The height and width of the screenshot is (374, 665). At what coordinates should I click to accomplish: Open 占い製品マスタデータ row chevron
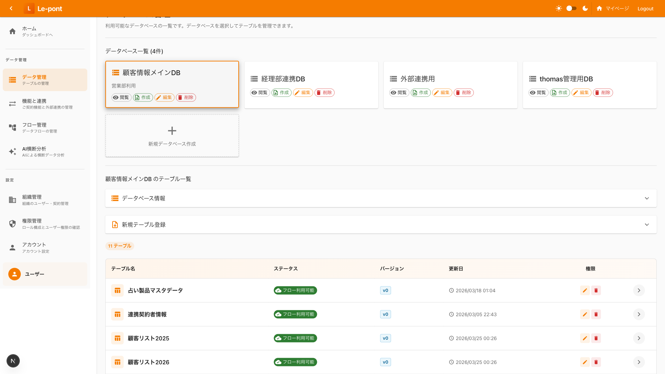tap(639, 291)
